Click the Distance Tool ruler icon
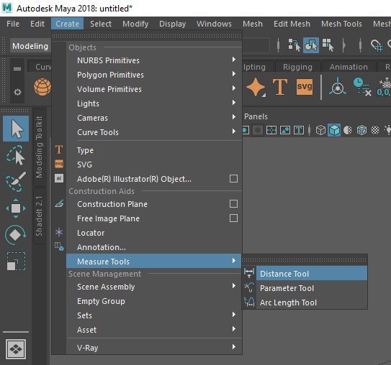391x365 pixels. [249, 273]
